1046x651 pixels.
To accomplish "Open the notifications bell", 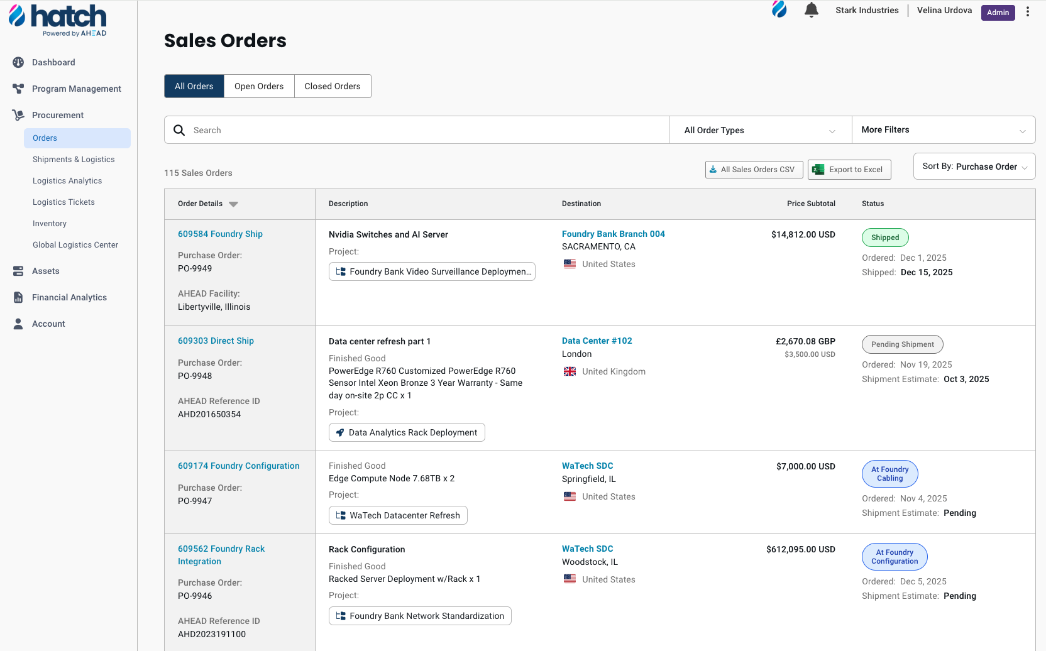I will coord(811,10).
